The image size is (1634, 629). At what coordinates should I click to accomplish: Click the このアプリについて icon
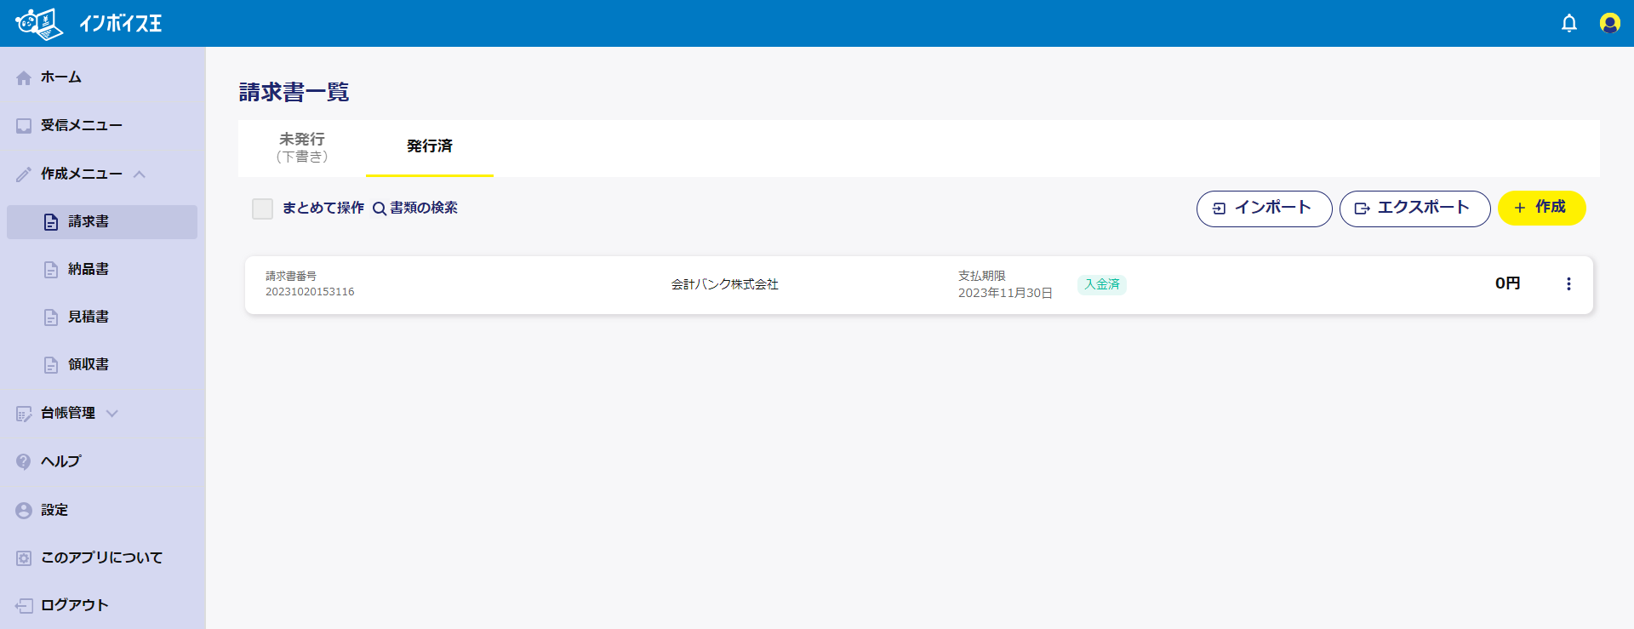click(x=24, y=558)
